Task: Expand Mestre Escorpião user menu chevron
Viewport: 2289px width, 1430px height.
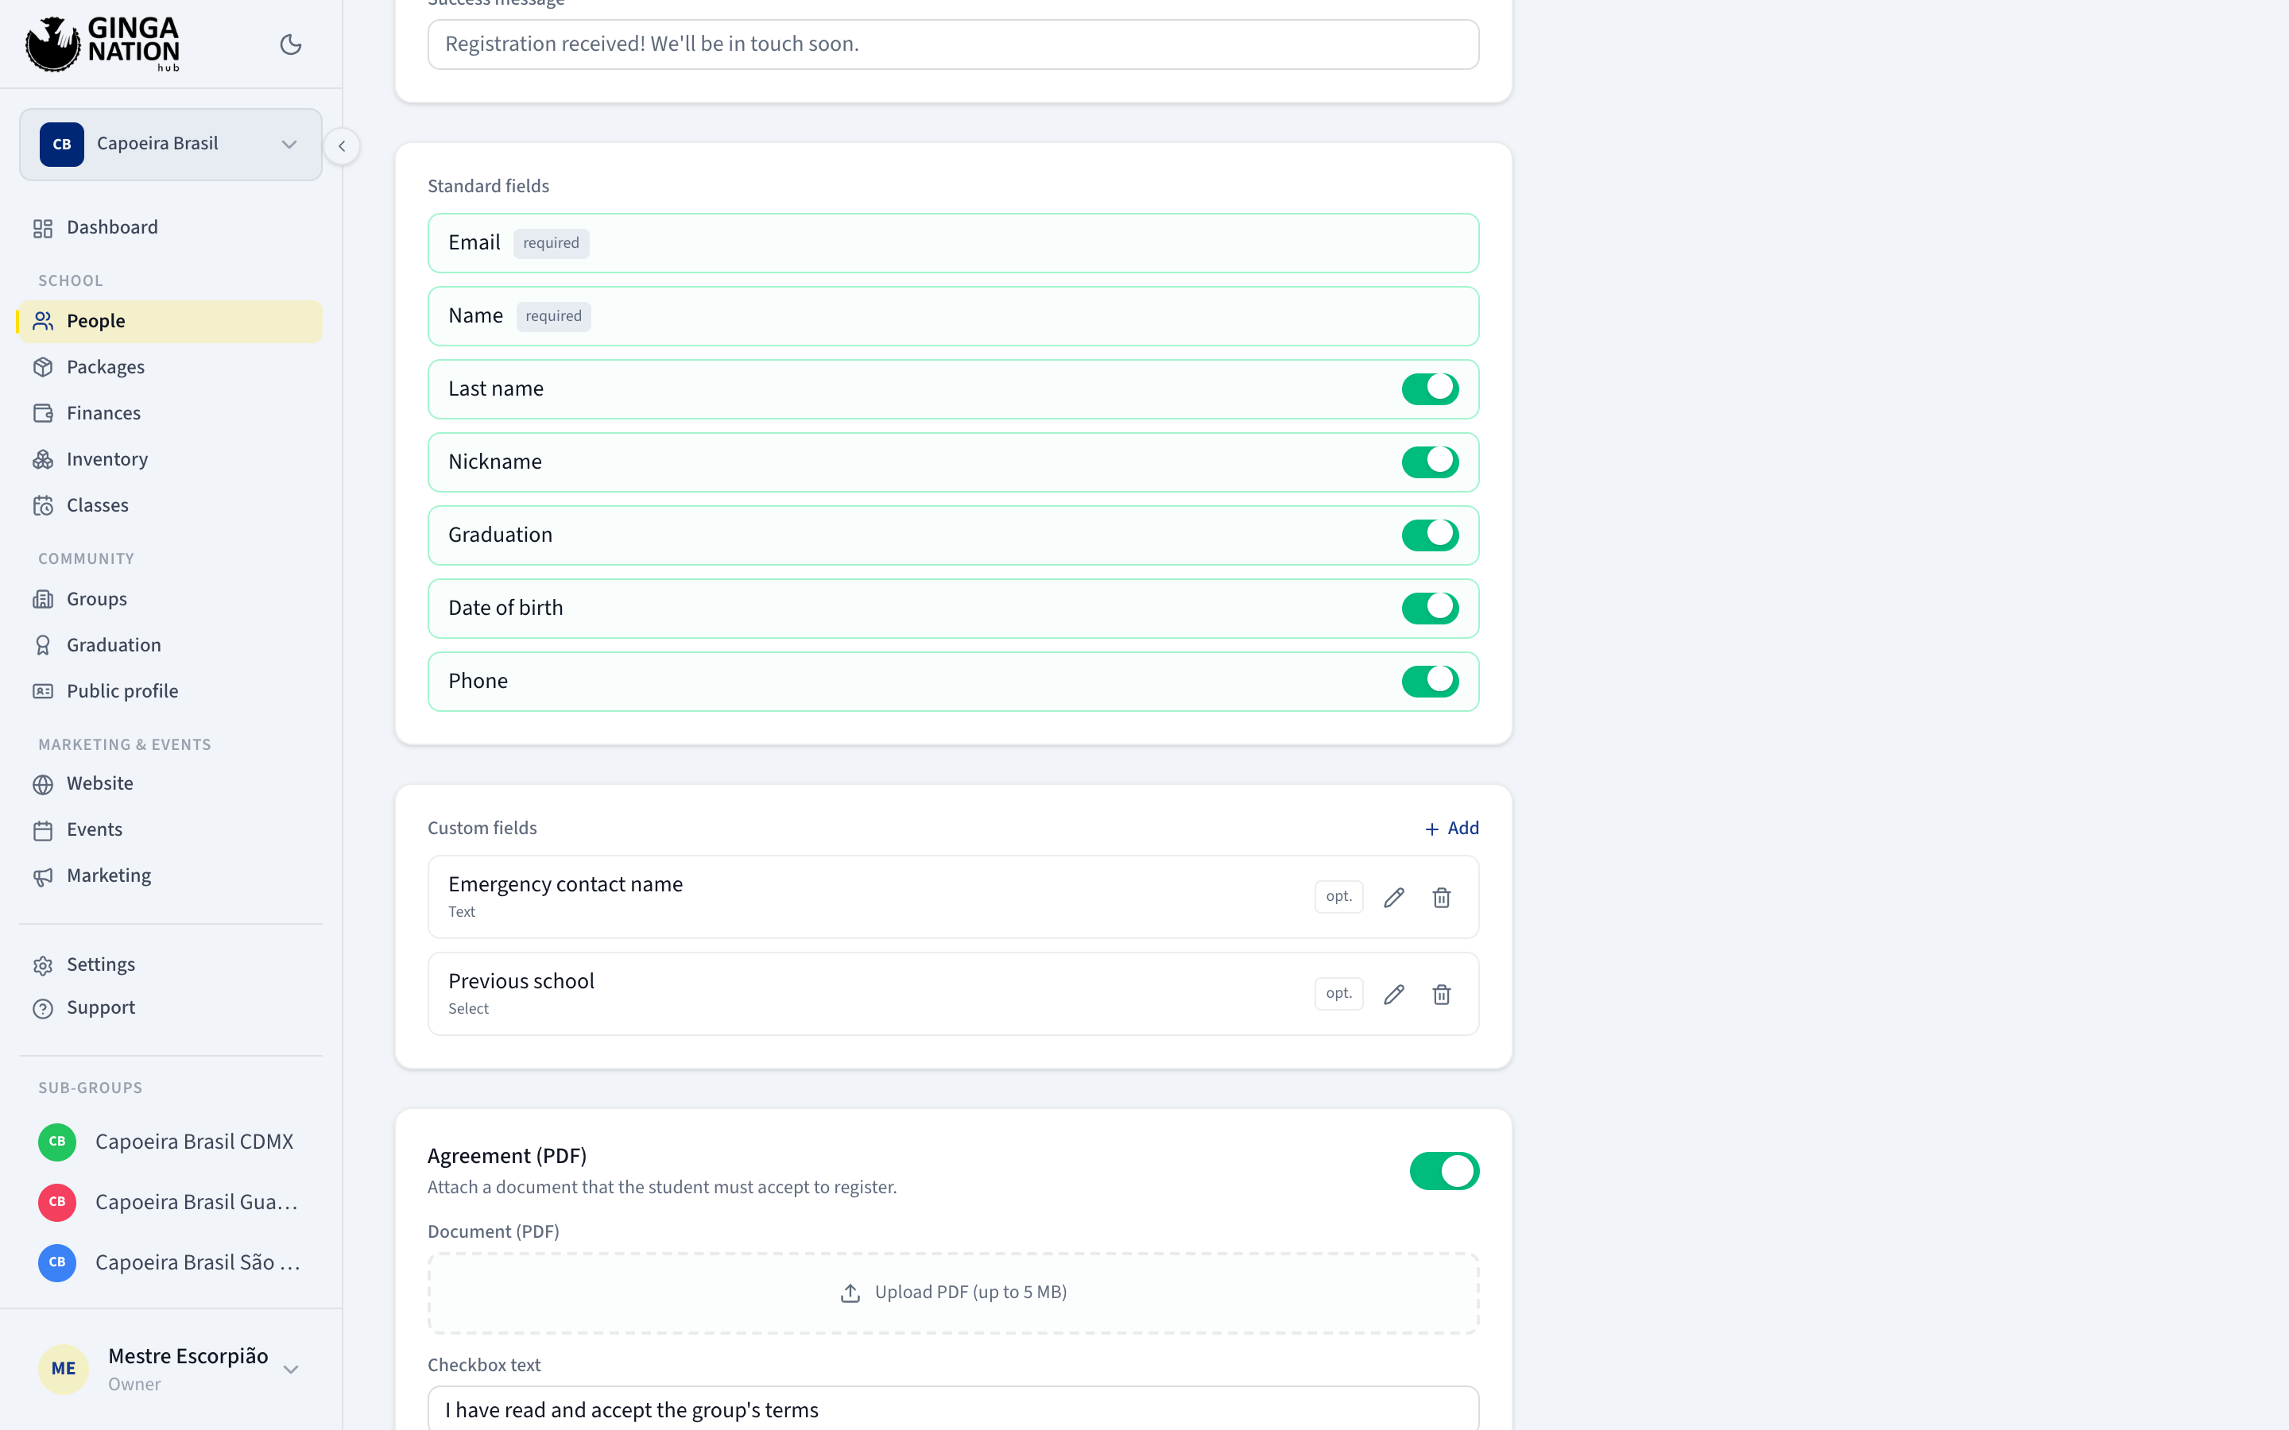Action: coord(292,1369)
